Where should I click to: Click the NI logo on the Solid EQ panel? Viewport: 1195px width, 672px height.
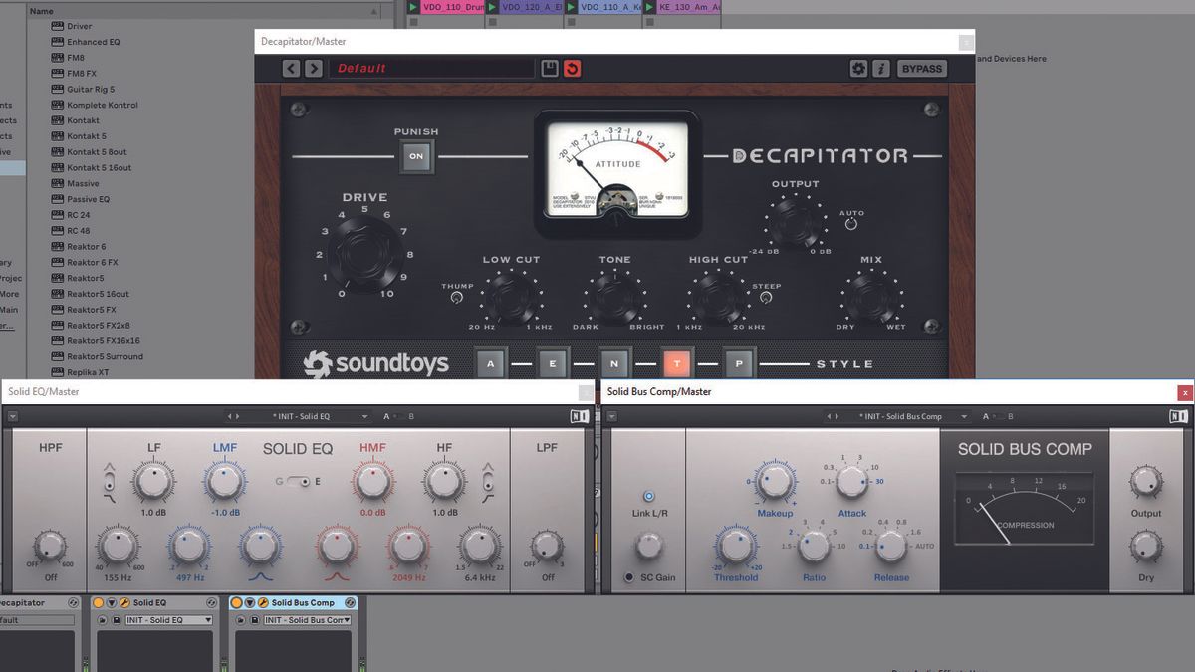pos(579,416)
